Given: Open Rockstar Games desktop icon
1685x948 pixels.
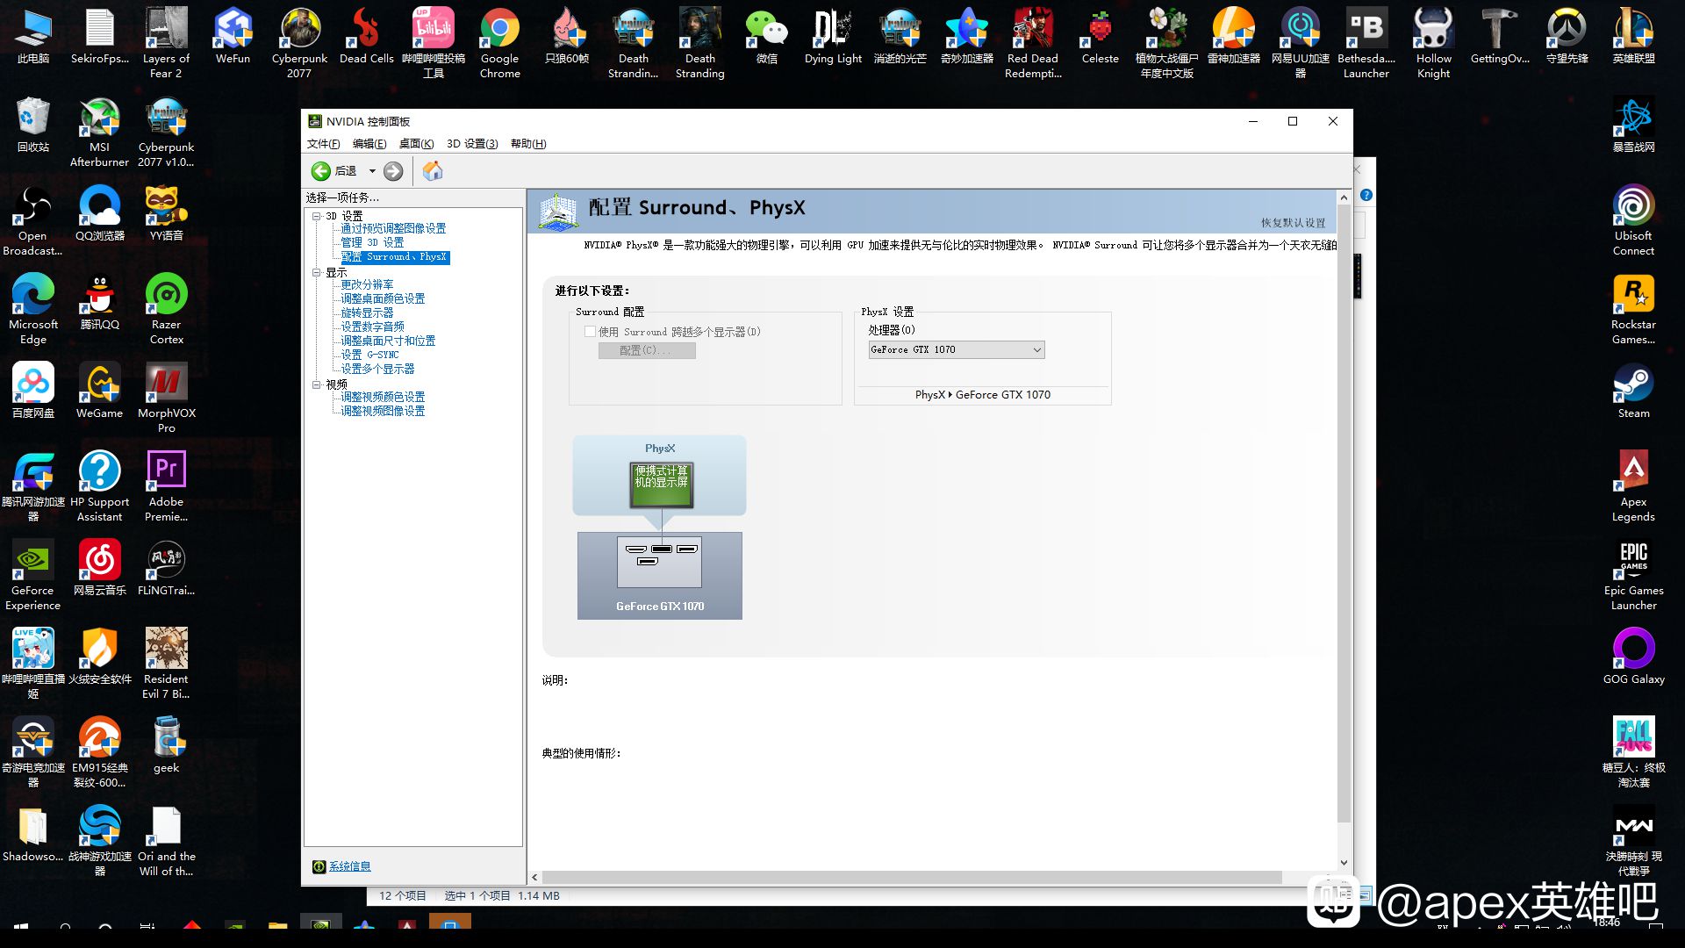Looking at the screenshot, I should (x=1633, y=309).
